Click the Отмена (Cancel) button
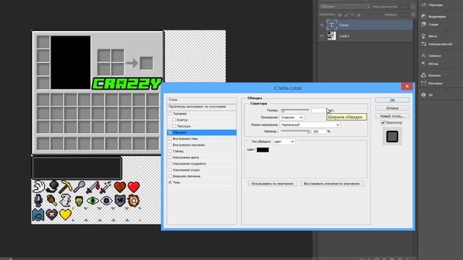The height and width of the screenshot is (260, 463). 392,108
